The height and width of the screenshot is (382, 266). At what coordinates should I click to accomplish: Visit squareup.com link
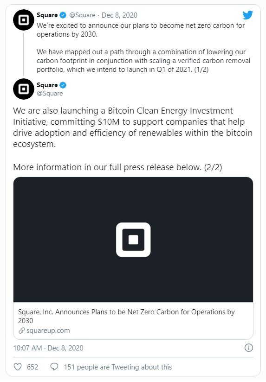coord(48,331)
